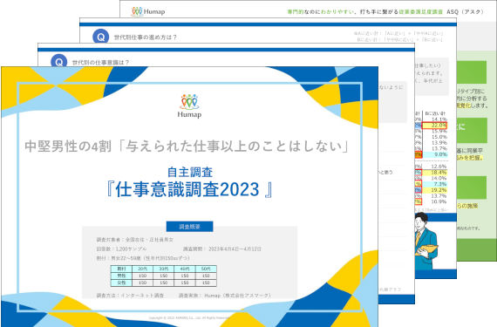Click the 20代 column header cell
Image resolution: width=497 pixels, height=327 pixels.
tap(143, 269)
